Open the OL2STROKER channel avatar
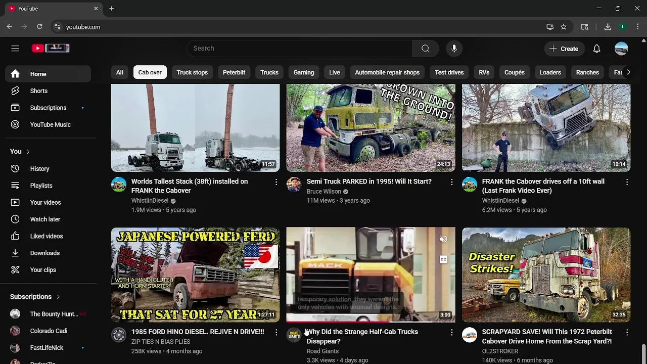This screenshot has width=647, height=364. pyautogui.click(x=469, y=335)
